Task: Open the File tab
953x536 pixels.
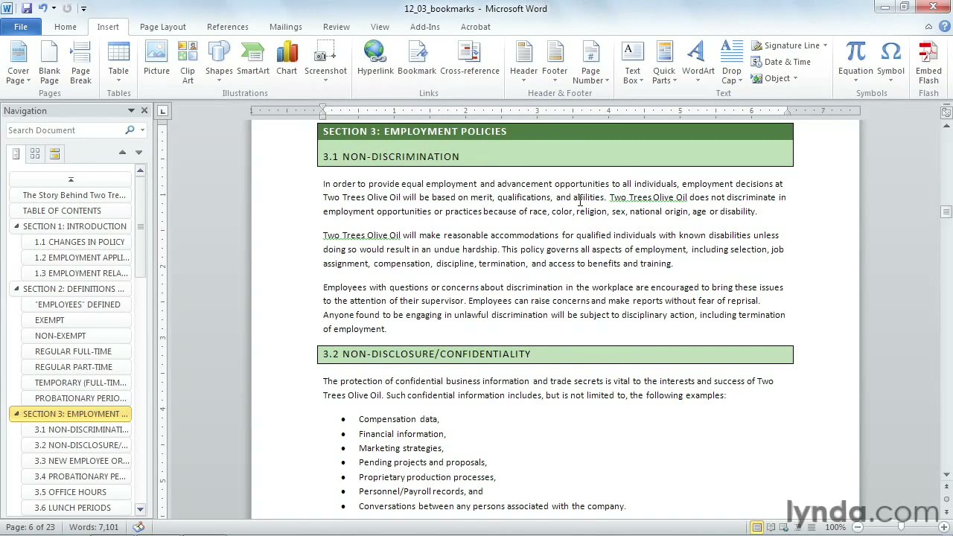Action: pos(21,27)
